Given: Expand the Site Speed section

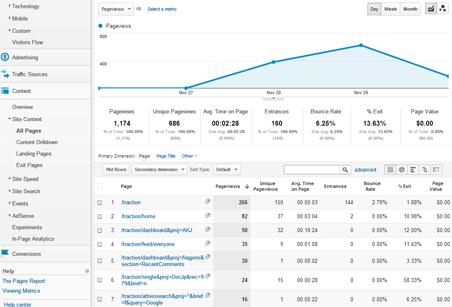Looking at the screenshot, I should point(25,179).
